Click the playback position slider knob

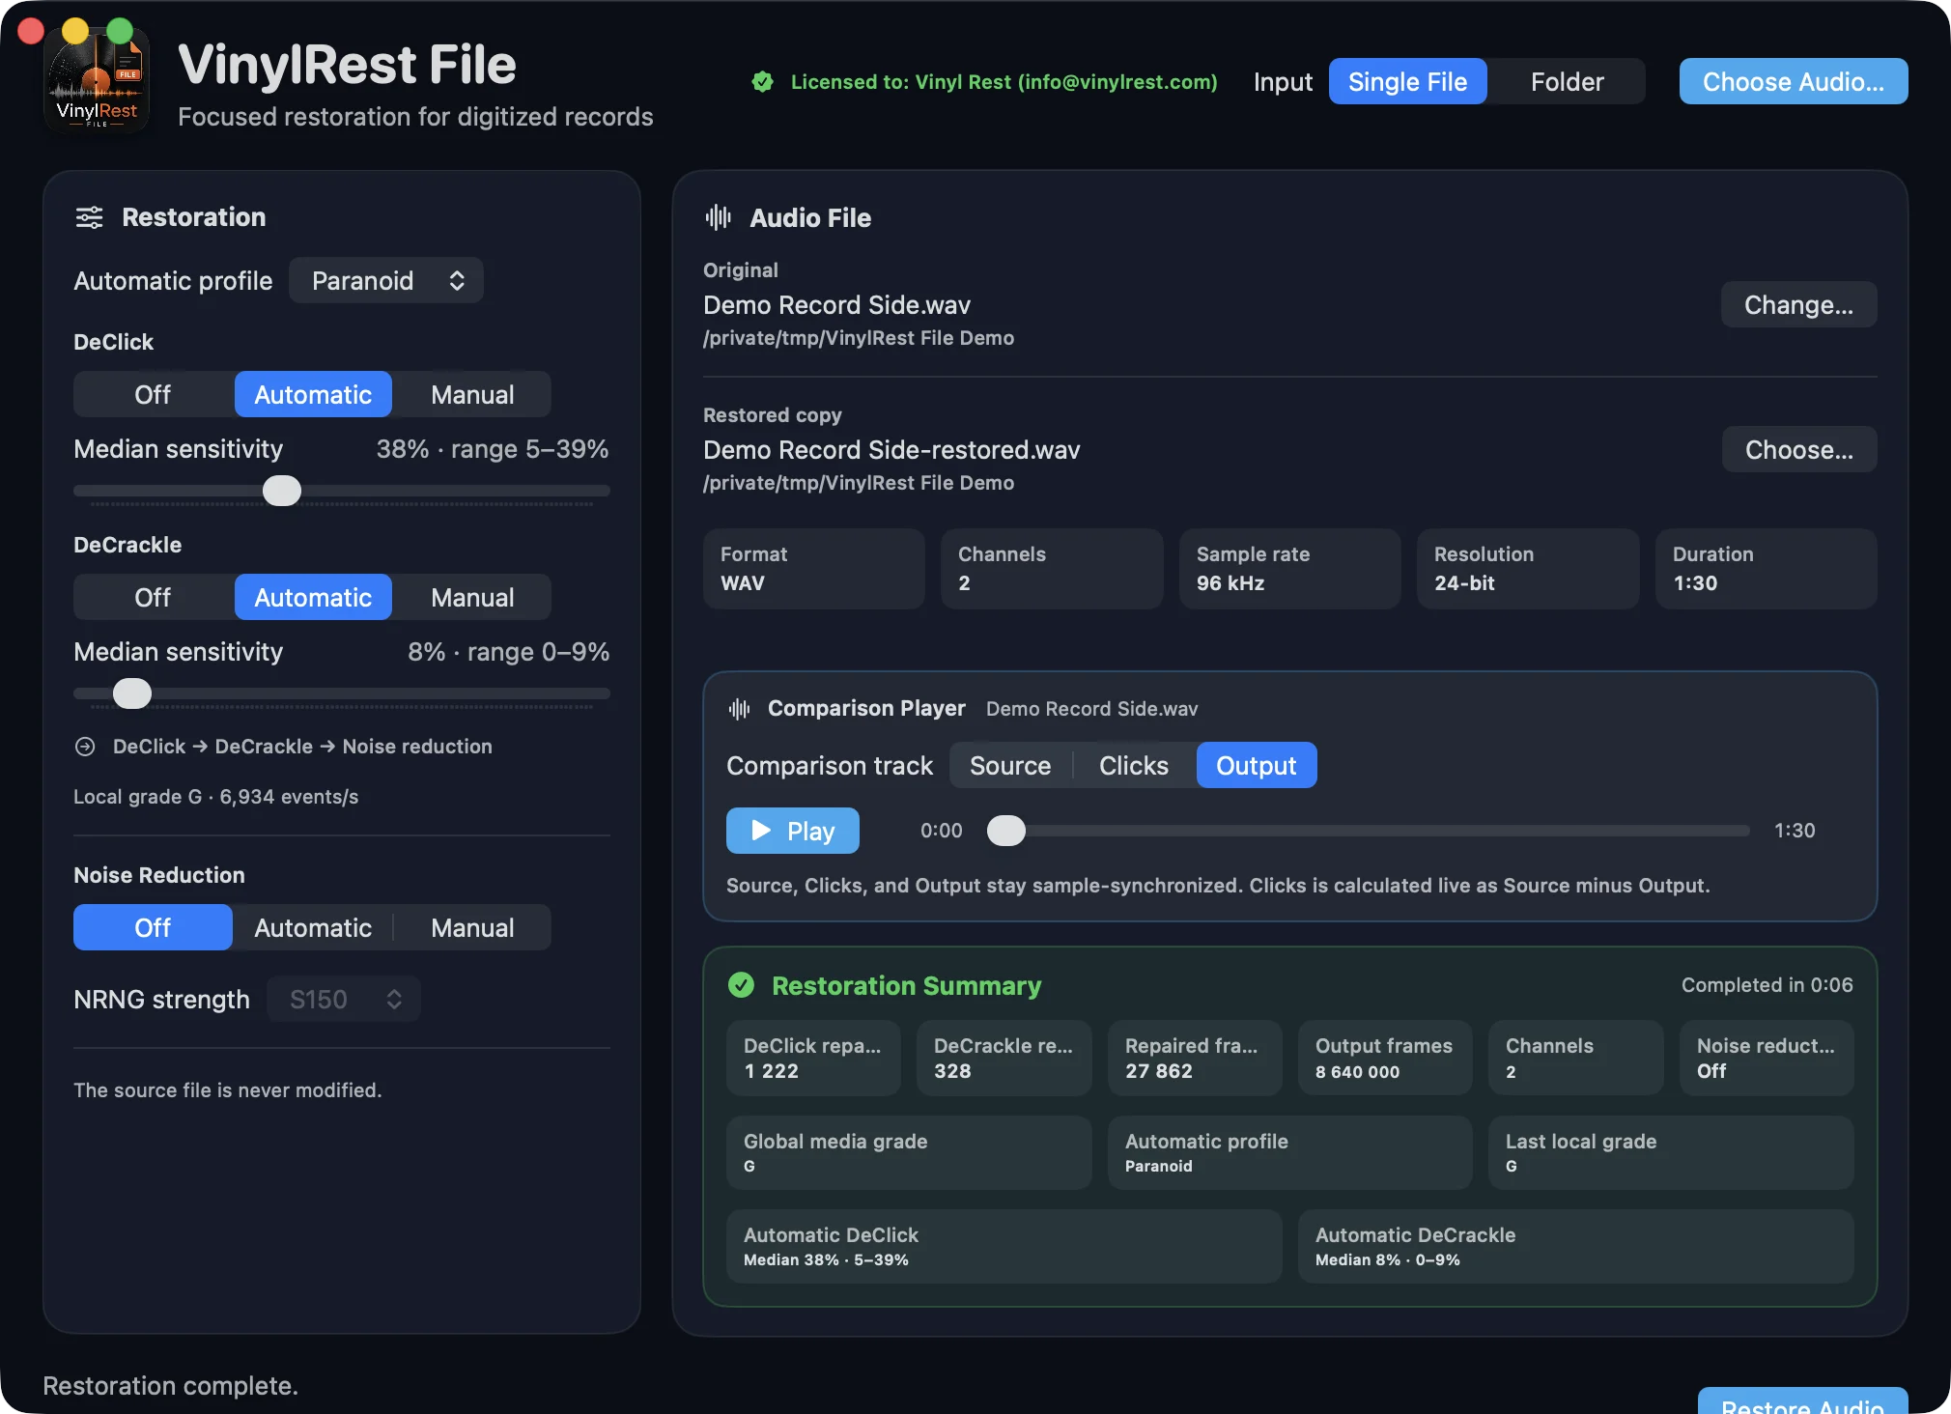point(1006,831)
